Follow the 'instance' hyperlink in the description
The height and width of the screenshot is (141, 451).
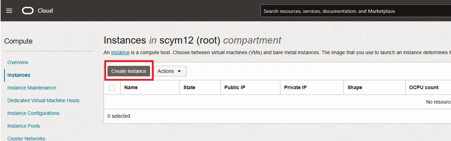coord(120,52)
